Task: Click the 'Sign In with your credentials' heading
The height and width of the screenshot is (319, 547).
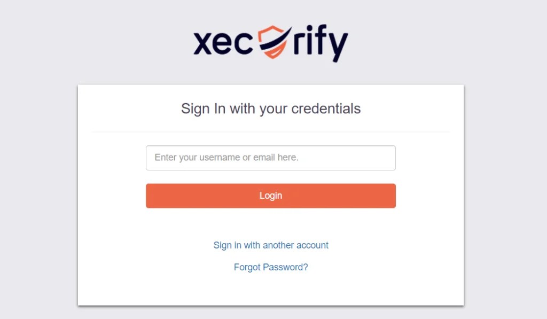Action: [270, 108]
